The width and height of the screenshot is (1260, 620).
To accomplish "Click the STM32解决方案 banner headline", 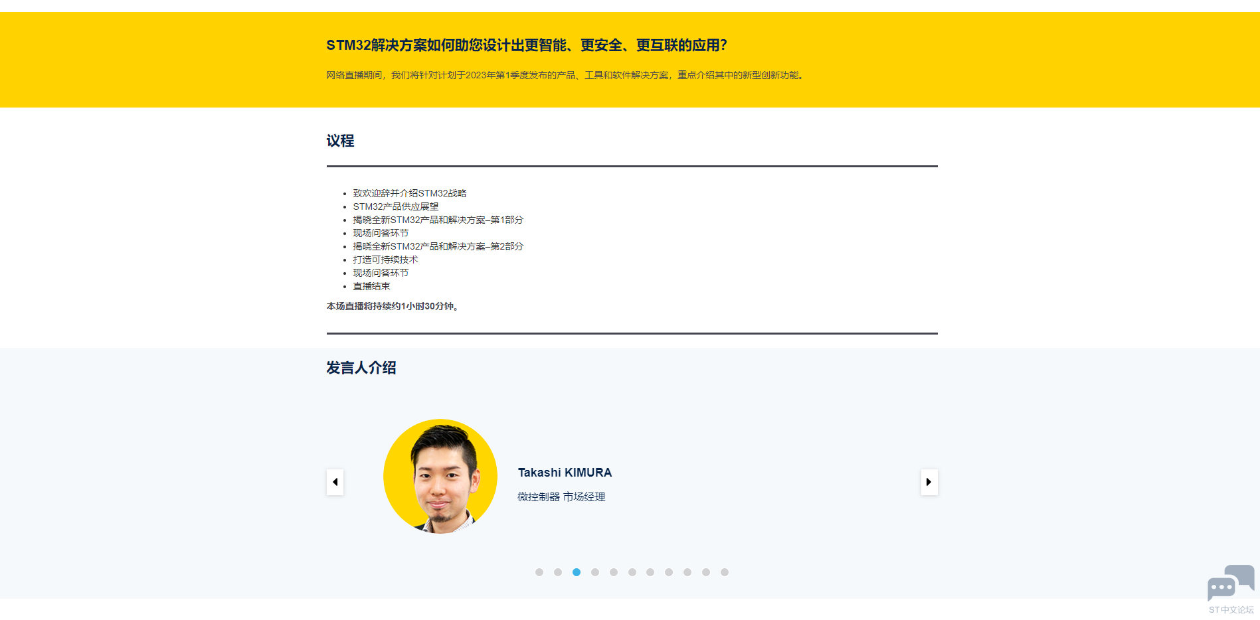I will coord(527,45).
